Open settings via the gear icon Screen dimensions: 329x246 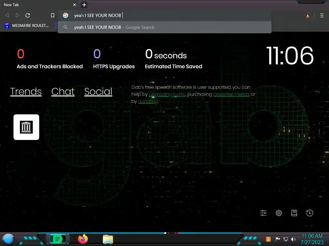[x=279, y=213]
